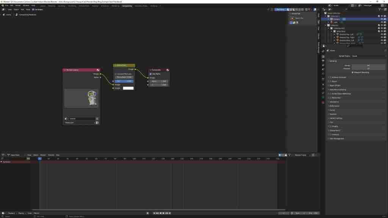Jump to timeline start frame

coord(154,213)
